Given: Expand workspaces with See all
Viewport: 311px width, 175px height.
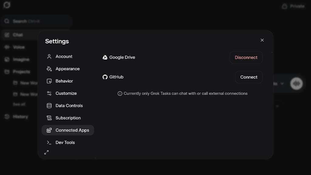Looking at the screenshot, I should tap(19, 104).
